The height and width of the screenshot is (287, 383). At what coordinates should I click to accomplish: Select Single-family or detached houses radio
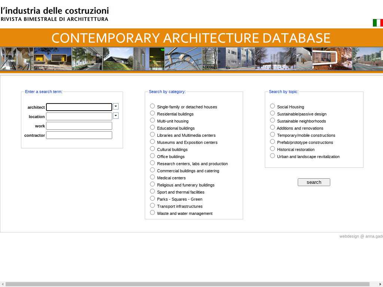(152, 106)
